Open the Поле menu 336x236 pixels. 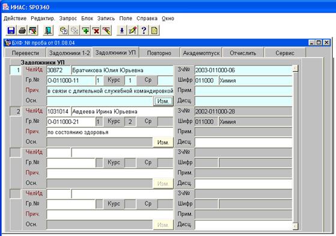click(126, 19)
